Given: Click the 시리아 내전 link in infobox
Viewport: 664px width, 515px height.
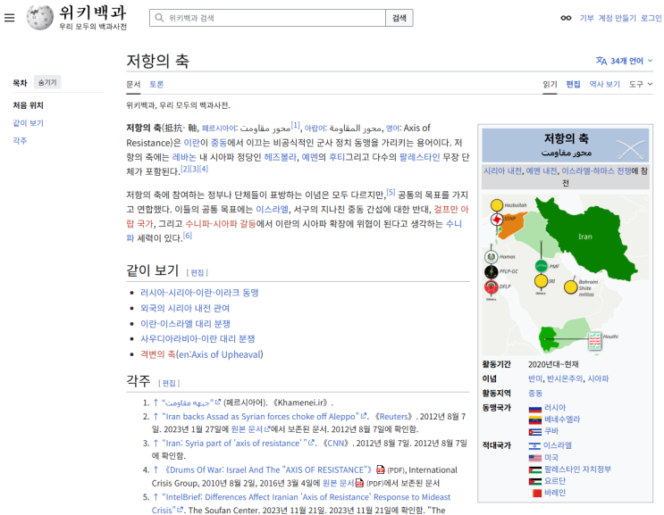Looking at the screenshot, I should pos(502,170).
